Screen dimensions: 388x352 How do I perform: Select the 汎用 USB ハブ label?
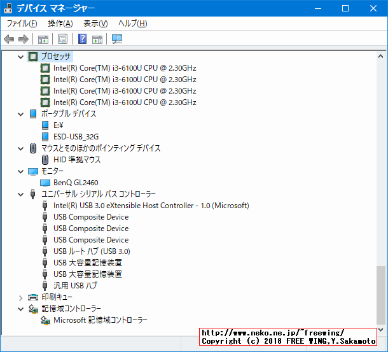click(x=75, y=286)
